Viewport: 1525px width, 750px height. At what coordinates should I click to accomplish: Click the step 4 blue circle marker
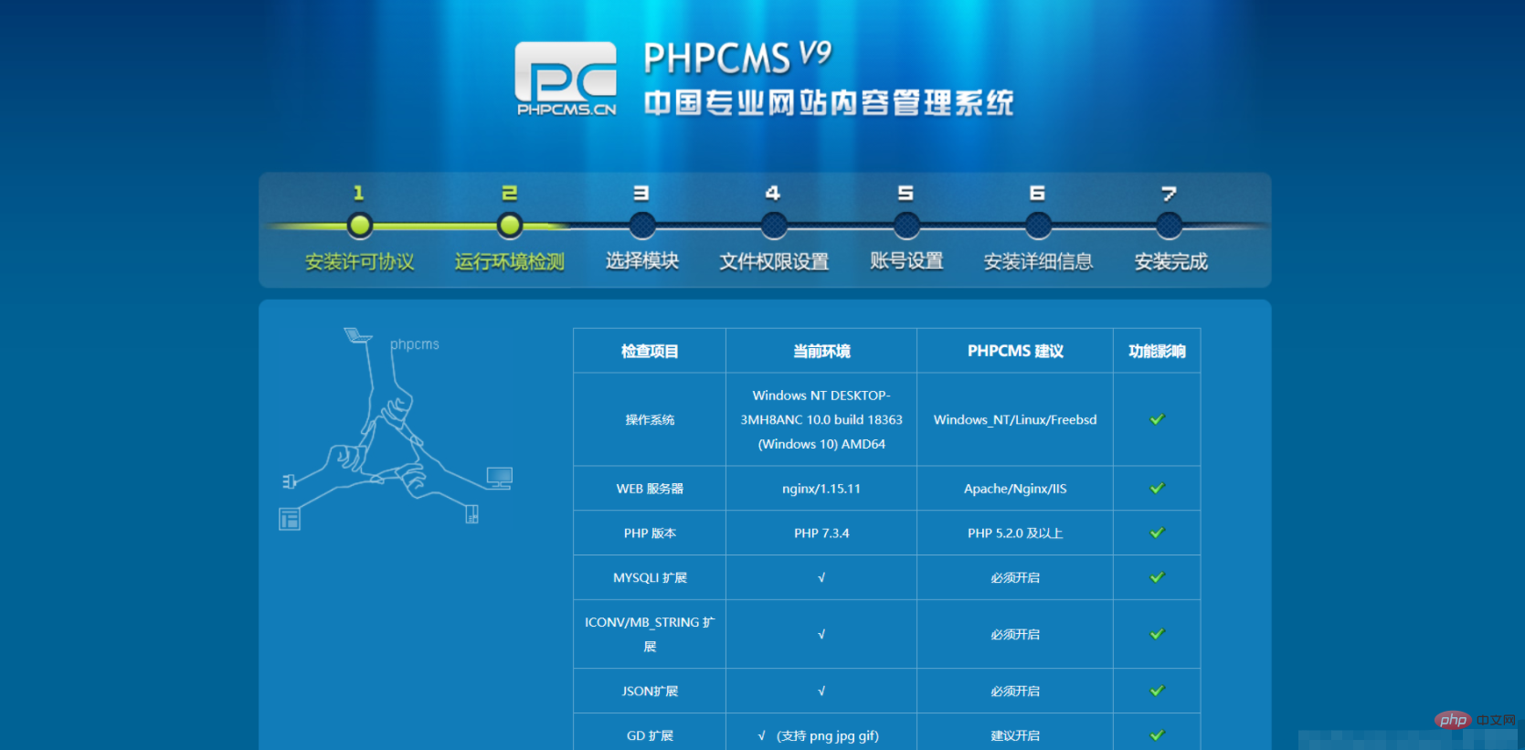click(x=774, y=225)
